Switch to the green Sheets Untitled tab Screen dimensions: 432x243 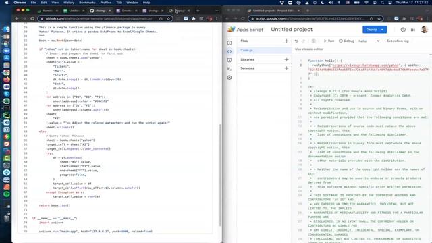(74, 11)
